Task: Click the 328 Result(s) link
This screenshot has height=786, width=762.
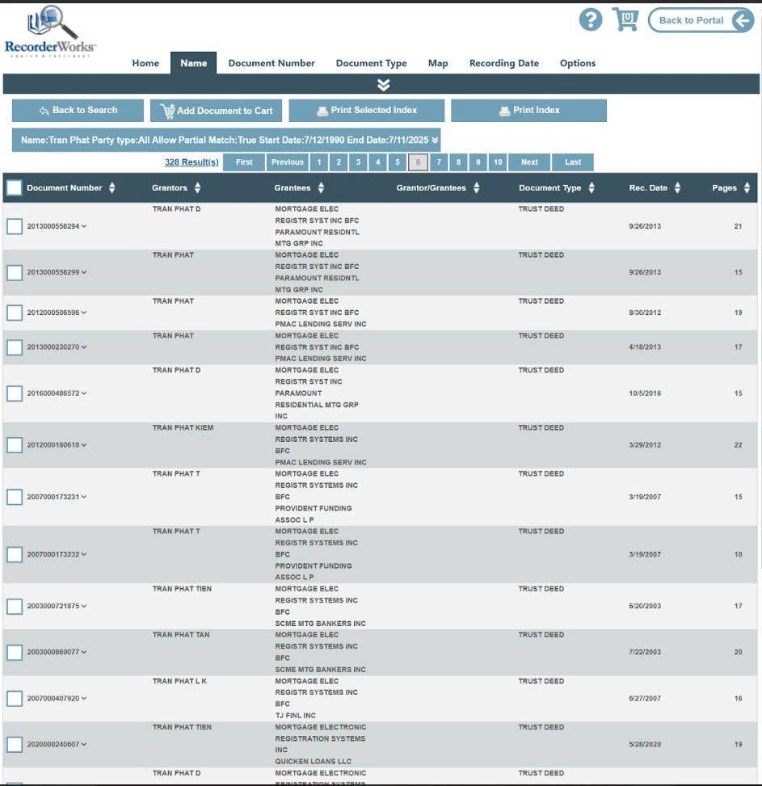Action: click(x=192, y=162)
